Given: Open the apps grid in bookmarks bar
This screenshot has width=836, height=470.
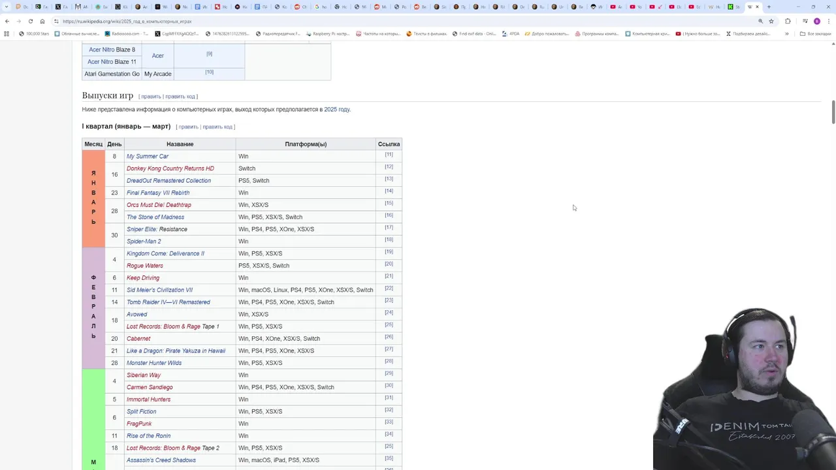Looking at the screenshot, I should 7,33.
